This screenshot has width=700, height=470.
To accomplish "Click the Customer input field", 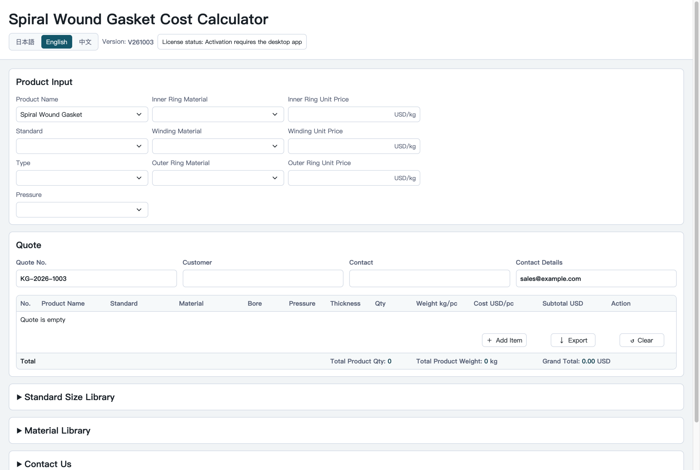I will pyautogui.click(x=263, y=279).
